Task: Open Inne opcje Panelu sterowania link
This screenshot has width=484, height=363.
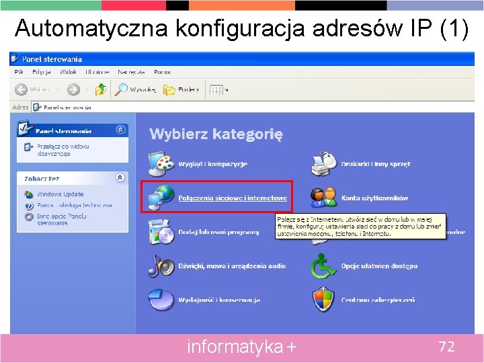Action: [x=61, y=219]
